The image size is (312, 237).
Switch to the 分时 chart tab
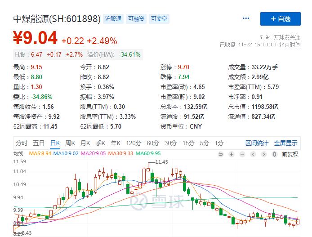pos(22,143)
